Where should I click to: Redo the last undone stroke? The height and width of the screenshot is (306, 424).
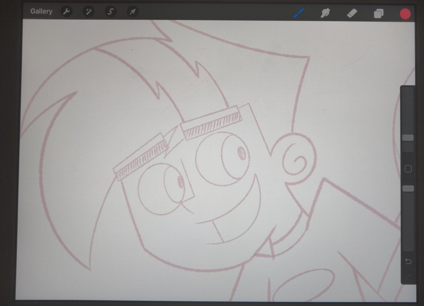pyautogui.click(x=408, y=277)
